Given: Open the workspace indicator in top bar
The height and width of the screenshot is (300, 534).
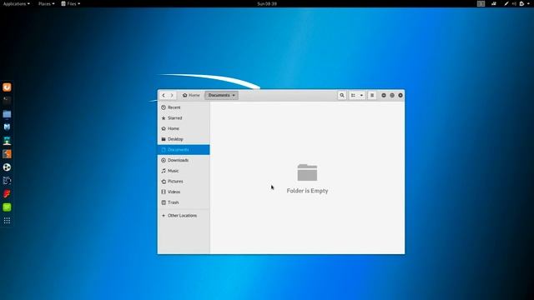Looking at the screenshot, I should point(481,3).
